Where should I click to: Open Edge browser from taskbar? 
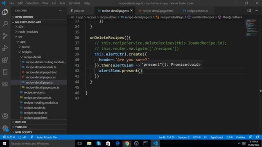117,143
